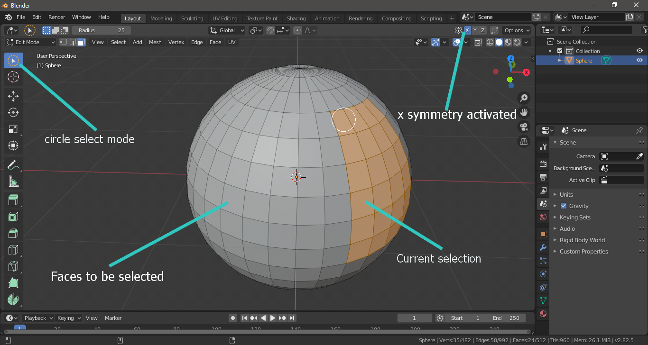This screenshot has width=648, height=345.
Task: Click the End frame 250 field
Action: [x=506, y=318]
